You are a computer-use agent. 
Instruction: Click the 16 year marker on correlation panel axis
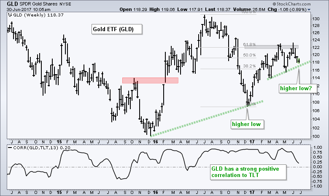[x=155, y=193]
